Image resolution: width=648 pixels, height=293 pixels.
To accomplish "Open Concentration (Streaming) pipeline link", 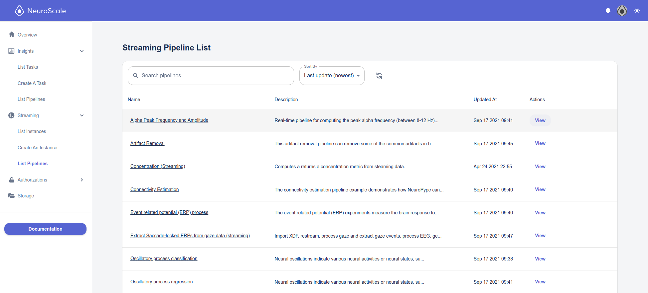I will pos(158,166).
